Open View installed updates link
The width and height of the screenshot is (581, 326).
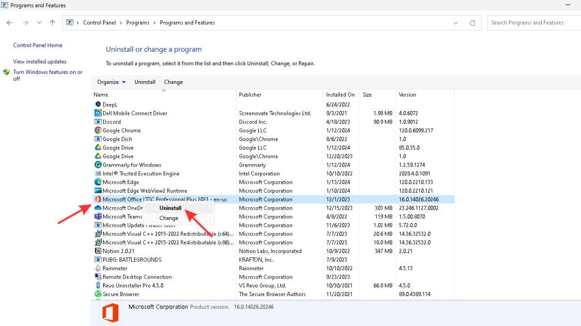pyautogui.click(x=40, y=62)
